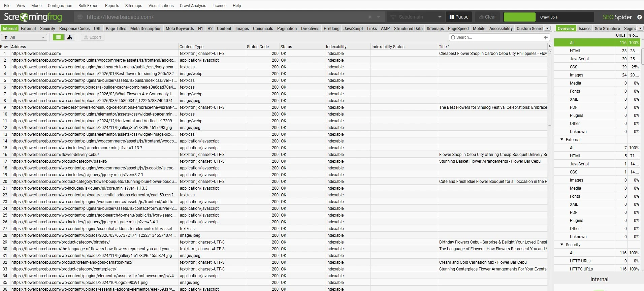644x291 pixels.
Task: Open the Licence menu
Action: [219, 5]
